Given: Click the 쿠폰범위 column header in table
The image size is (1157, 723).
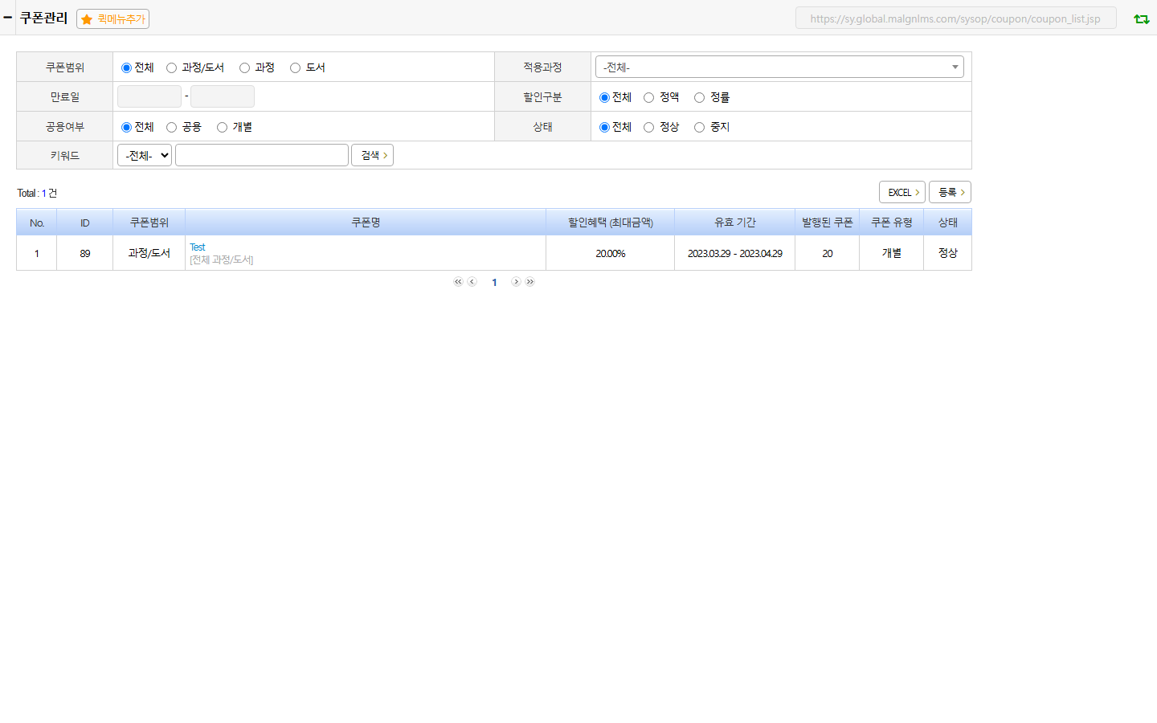Looking at the screenshot, I should pyautogui.click(x=149, y=223).
